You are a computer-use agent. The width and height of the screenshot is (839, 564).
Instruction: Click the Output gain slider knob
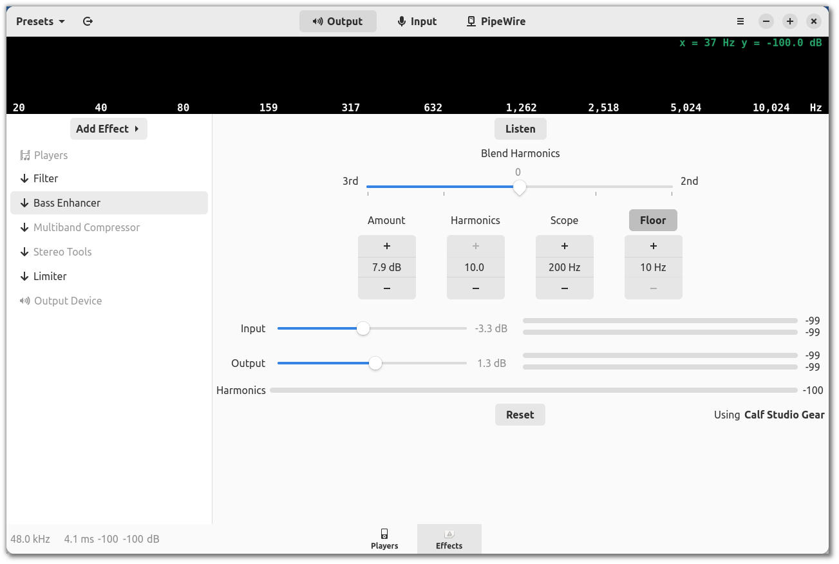tap(375, 363)
